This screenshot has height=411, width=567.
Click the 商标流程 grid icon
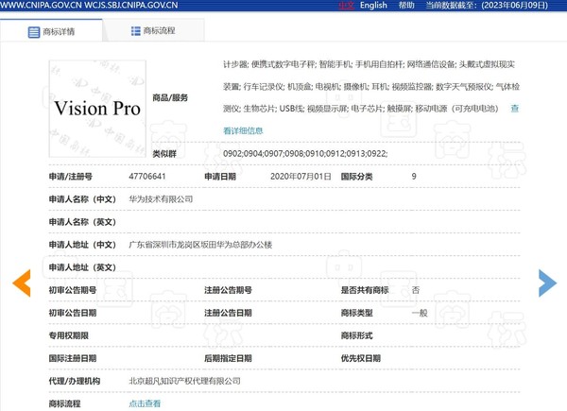point(135,31)
